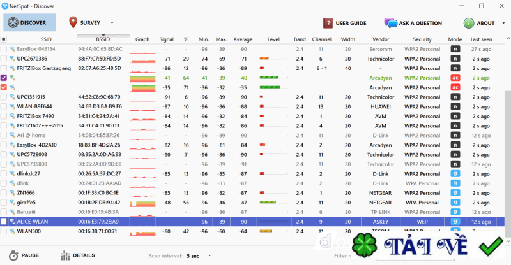Click the level bar of WLAN500
Image resolution: width=511 pixels, height=265 pixels.
click(273, 231)
